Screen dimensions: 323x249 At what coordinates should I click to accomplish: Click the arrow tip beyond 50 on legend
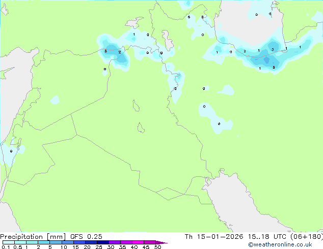(x=162, y=242)
